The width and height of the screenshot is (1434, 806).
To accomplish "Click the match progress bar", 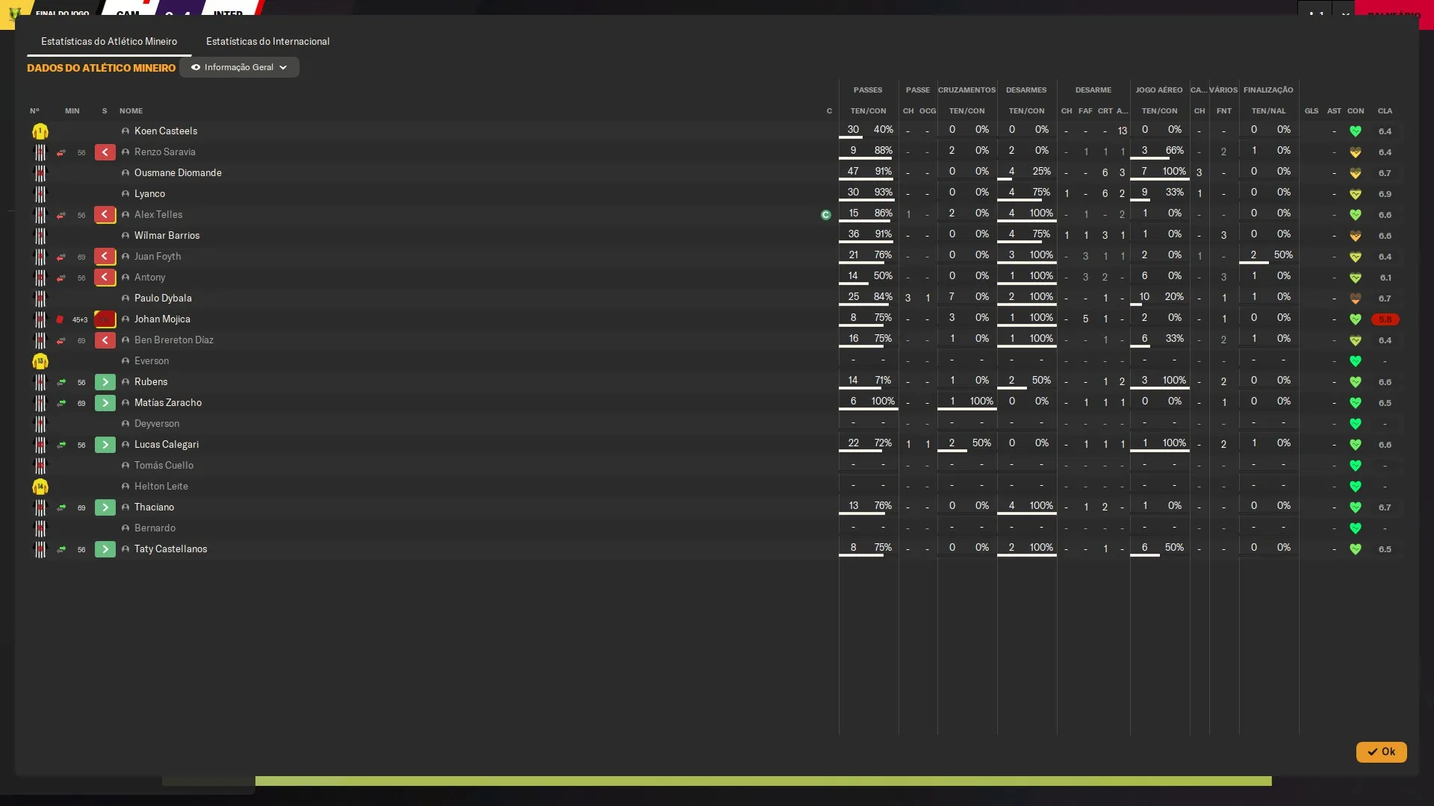I will point(763,781).
